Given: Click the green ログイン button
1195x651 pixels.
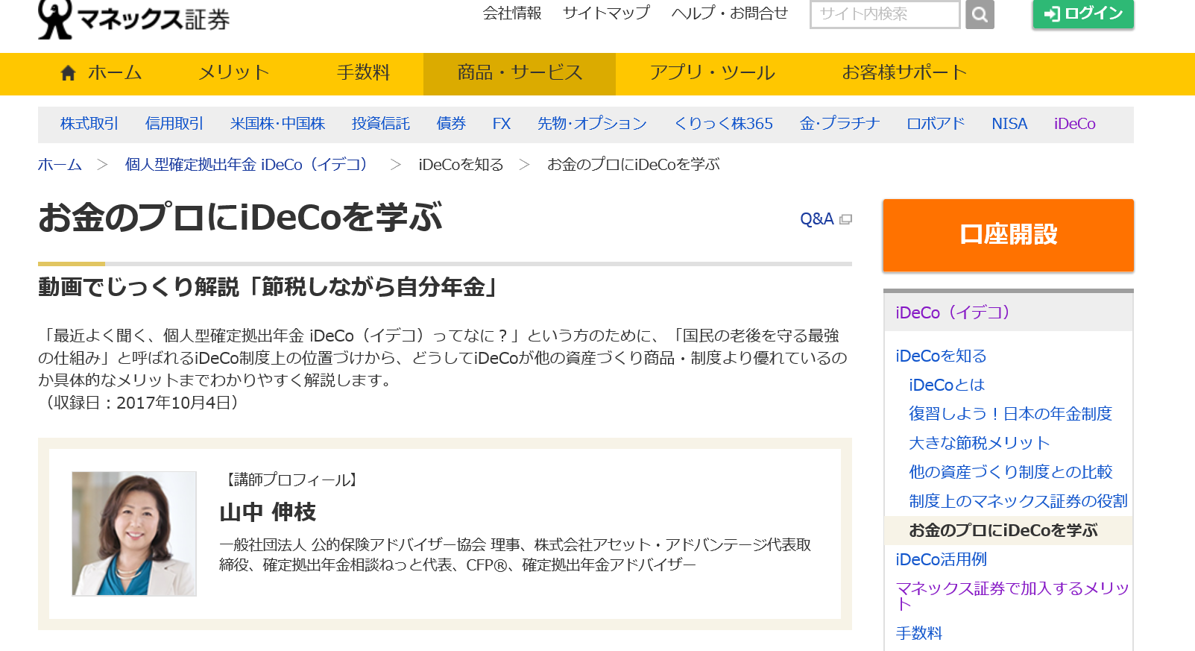Looking at the screenshot, I should point(1083,13).
